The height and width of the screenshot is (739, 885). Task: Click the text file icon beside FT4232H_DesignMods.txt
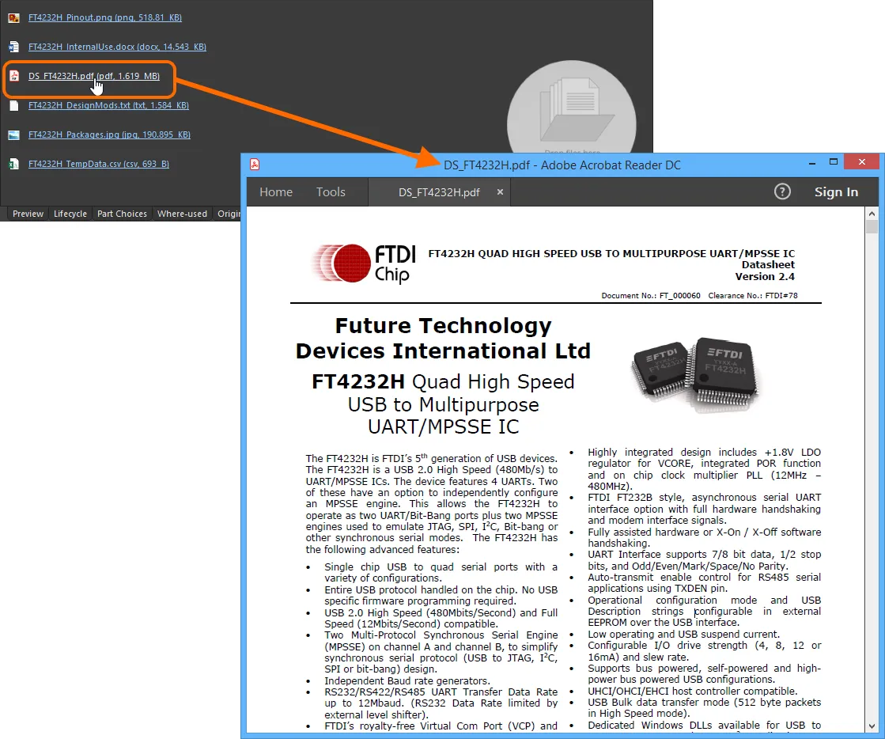13,105
